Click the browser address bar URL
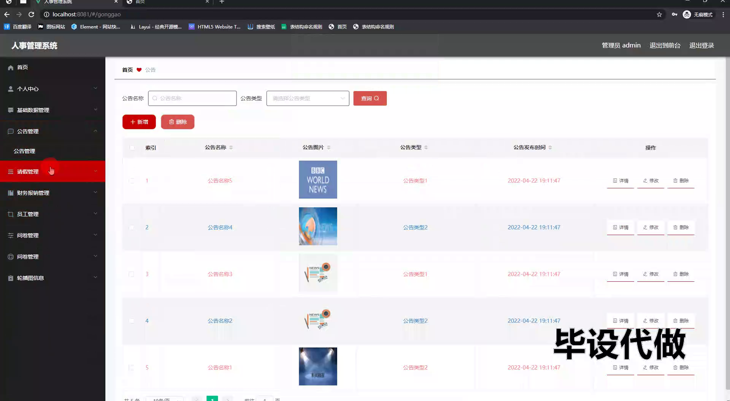The width and height of the screenshot is (730, 401). [86, 14]
